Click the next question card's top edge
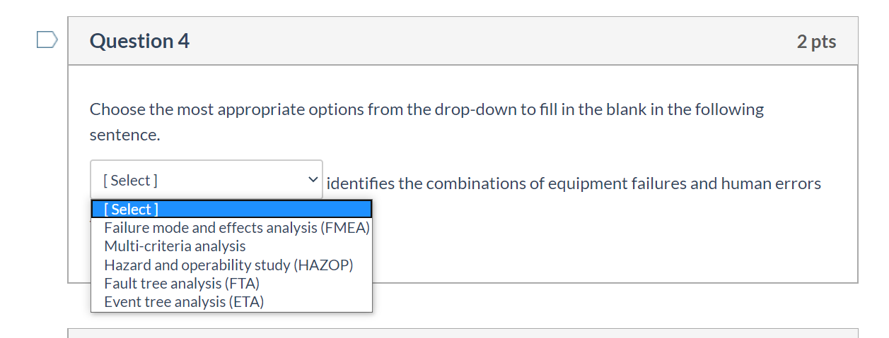Image resolution: width=889 pixels, height=338 pixels. click(x=463, y=330)
